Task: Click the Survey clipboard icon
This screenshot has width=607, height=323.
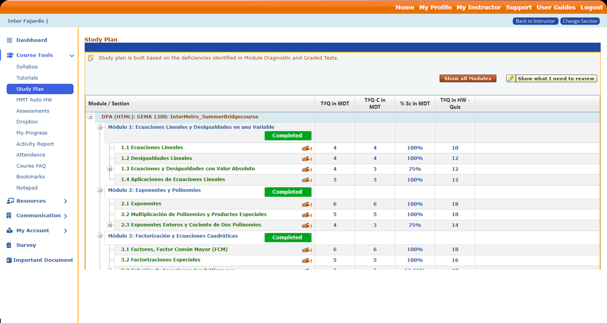Action: point(9,245)
